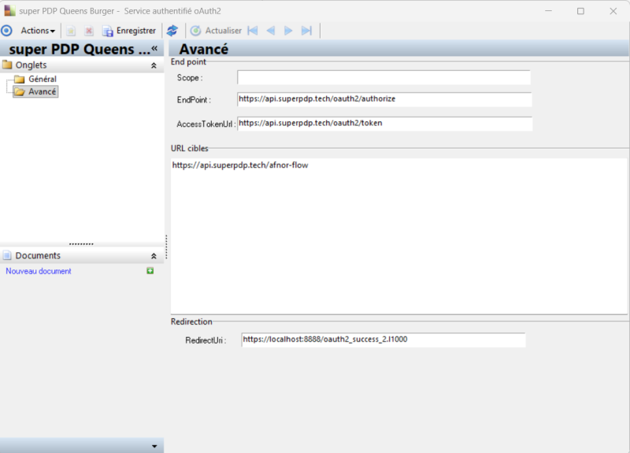Click the application icon in title bar
630x453 pixels.
9,10
